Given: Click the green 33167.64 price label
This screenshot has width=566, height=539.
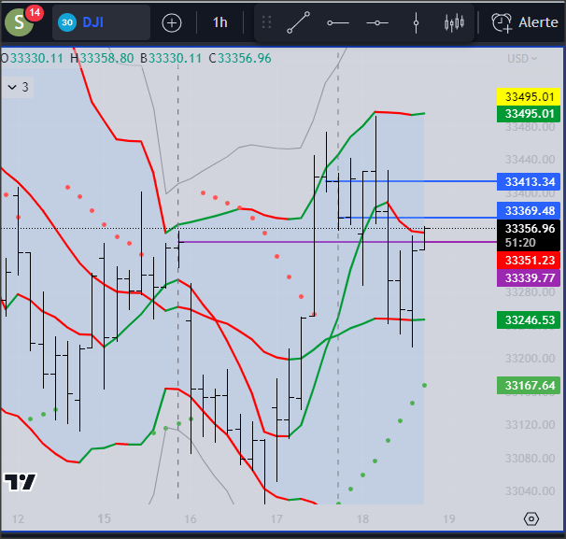Looking at the screenshot, I should click(529, 385).
